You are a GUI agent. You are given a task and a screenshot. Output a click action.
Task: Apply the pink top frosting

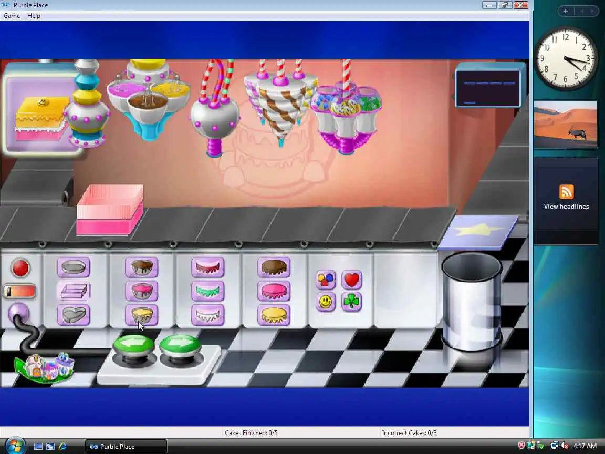pyautogui.click(x=274, y=291)
